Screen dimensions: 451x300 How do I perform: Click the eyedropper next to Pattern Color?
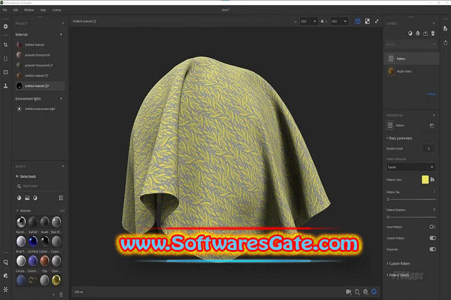pos(433,180)
